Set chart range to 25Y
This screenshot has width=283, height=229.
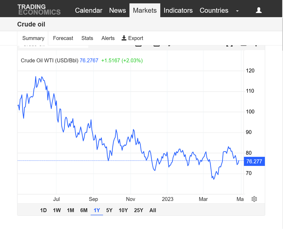[139, 210]
